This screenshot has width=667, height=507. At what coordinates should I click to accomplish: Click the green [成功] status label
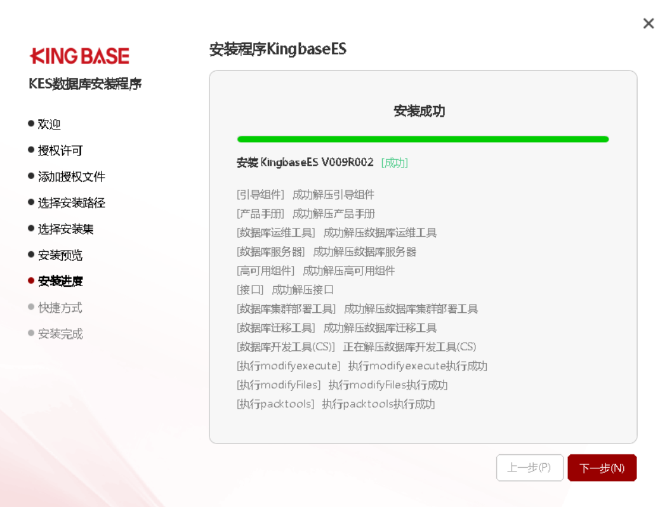tap(394, 163)
